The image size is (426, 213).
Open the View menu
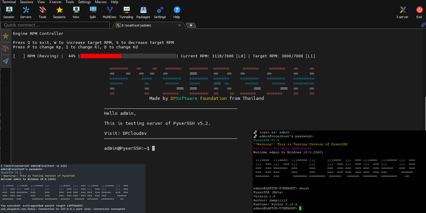41,2
